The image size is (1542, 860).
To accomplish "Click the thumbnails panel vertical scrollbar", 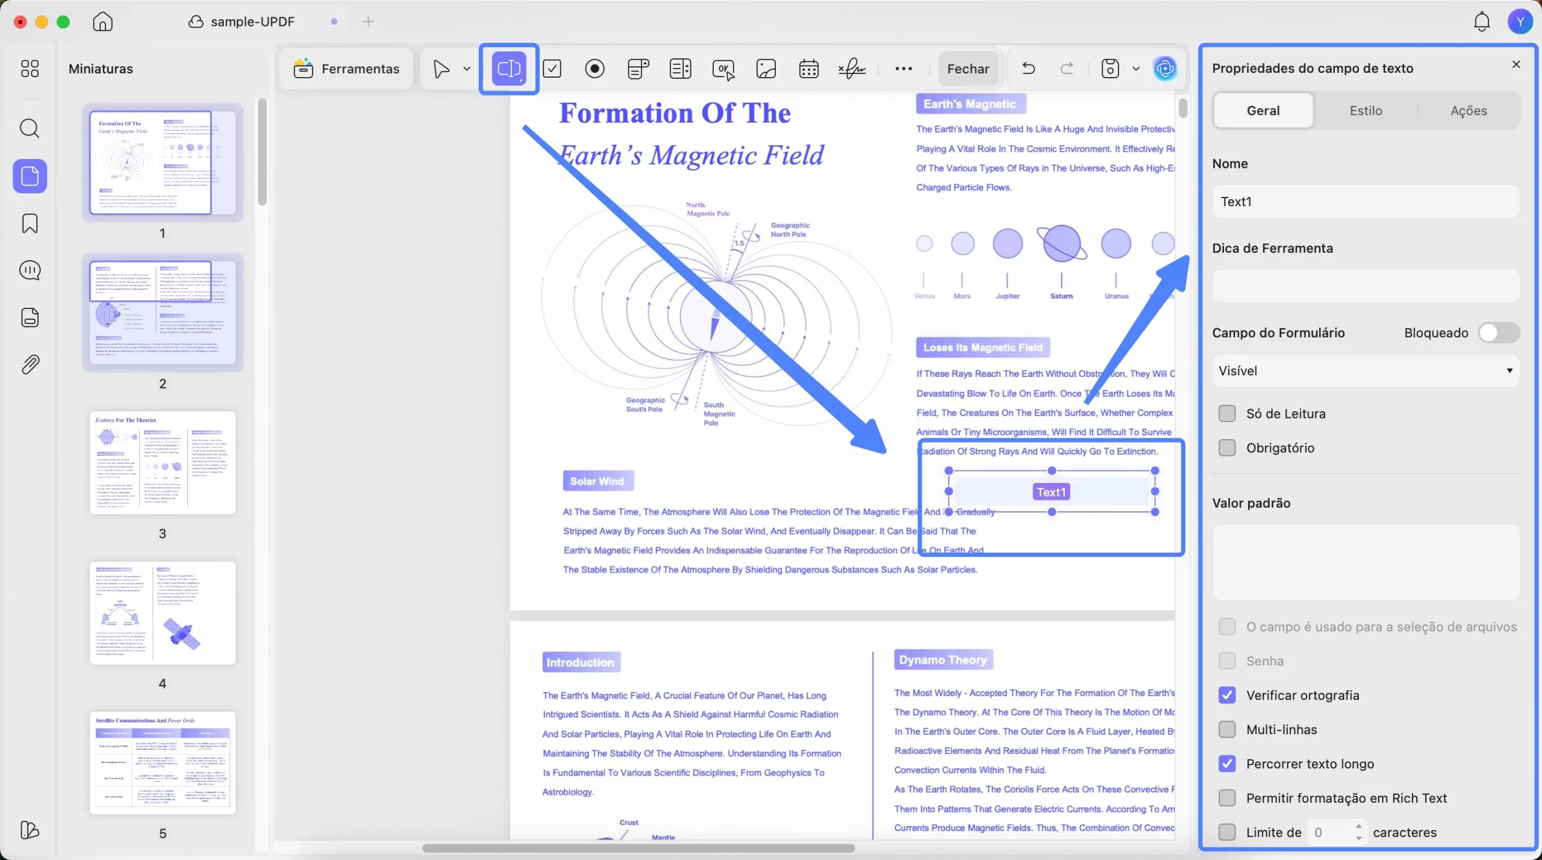I will (262, 152).
